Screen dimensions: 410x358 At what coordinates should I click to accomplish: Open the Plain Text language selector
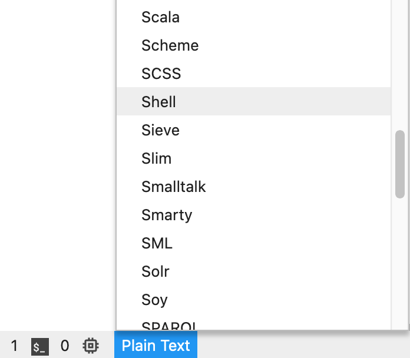[156, 345]
